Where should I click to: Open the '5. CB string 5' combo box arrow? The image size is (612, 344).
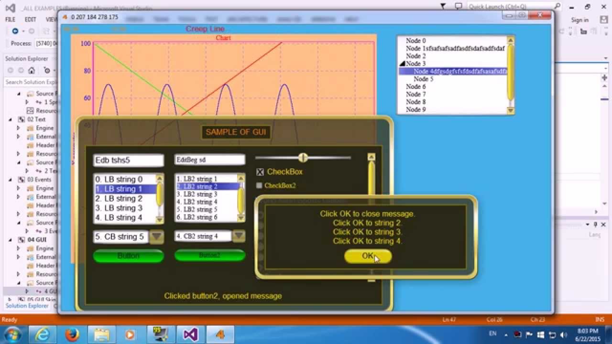pyautogui.click(x=157, y=236)
